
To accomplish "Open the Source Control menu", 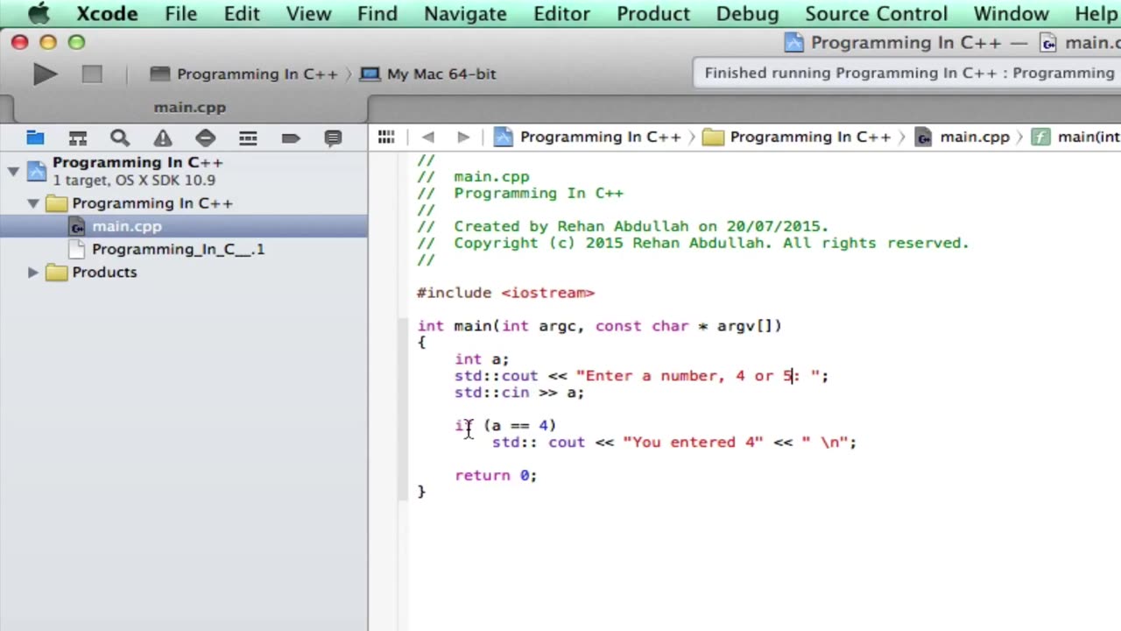I will pyautogui.click(x=876, y=14).
